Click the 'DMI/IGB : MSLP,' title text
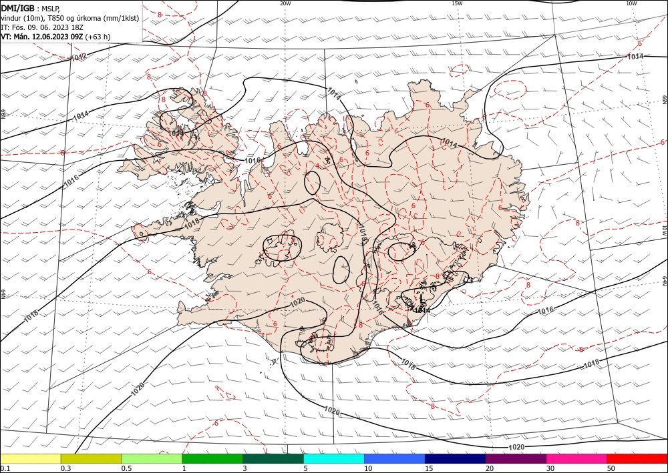 pyautogui.click(x=30, y=7)
